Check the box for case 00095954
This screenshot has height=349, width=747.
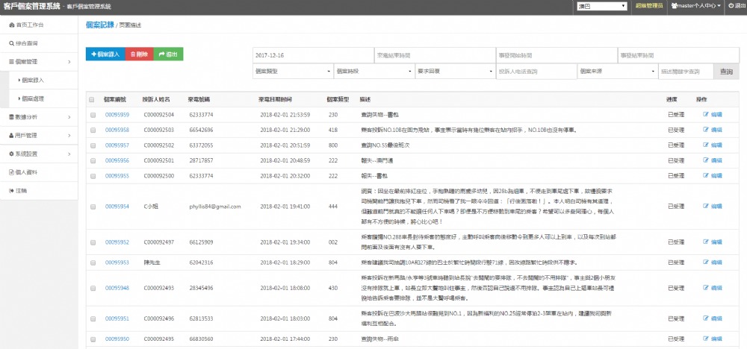click(93, 207)
